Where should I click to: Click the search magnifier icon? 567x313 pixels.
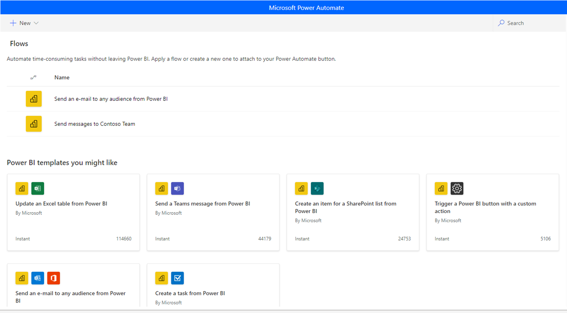(501, 23)
